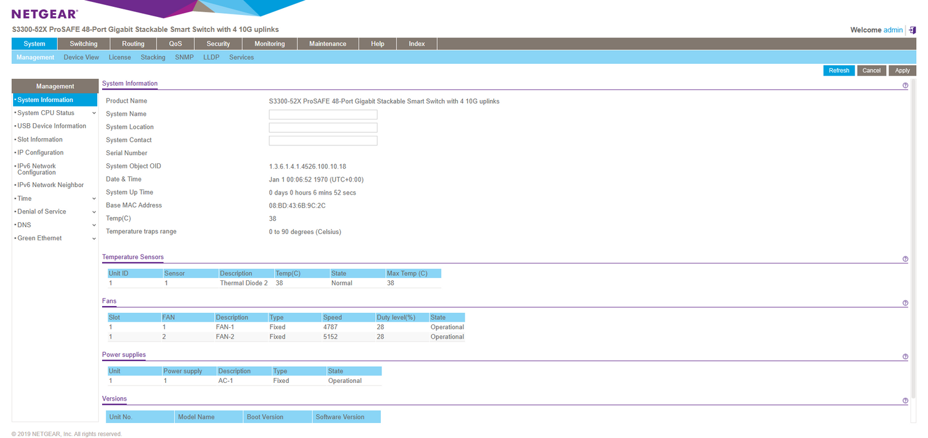Click the System Up Time value
Image resolution: width=928 pixels, height=438 pixels.
pos(312,193)
